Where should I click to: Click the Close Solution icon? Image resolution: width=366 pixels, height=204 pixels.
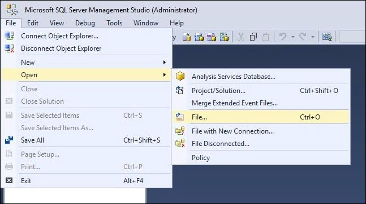(x=9, y=101)
